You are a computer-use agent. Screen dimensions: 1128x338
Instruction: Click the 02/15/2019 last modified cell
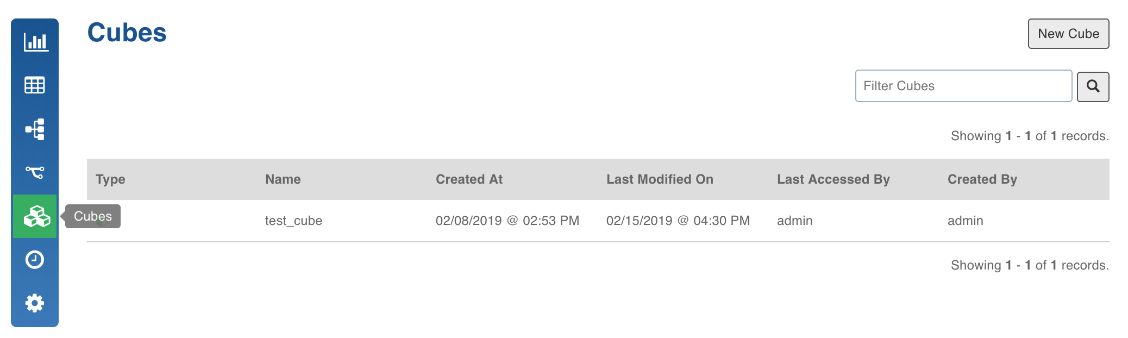pyautogui.click(x=678, y=221)
